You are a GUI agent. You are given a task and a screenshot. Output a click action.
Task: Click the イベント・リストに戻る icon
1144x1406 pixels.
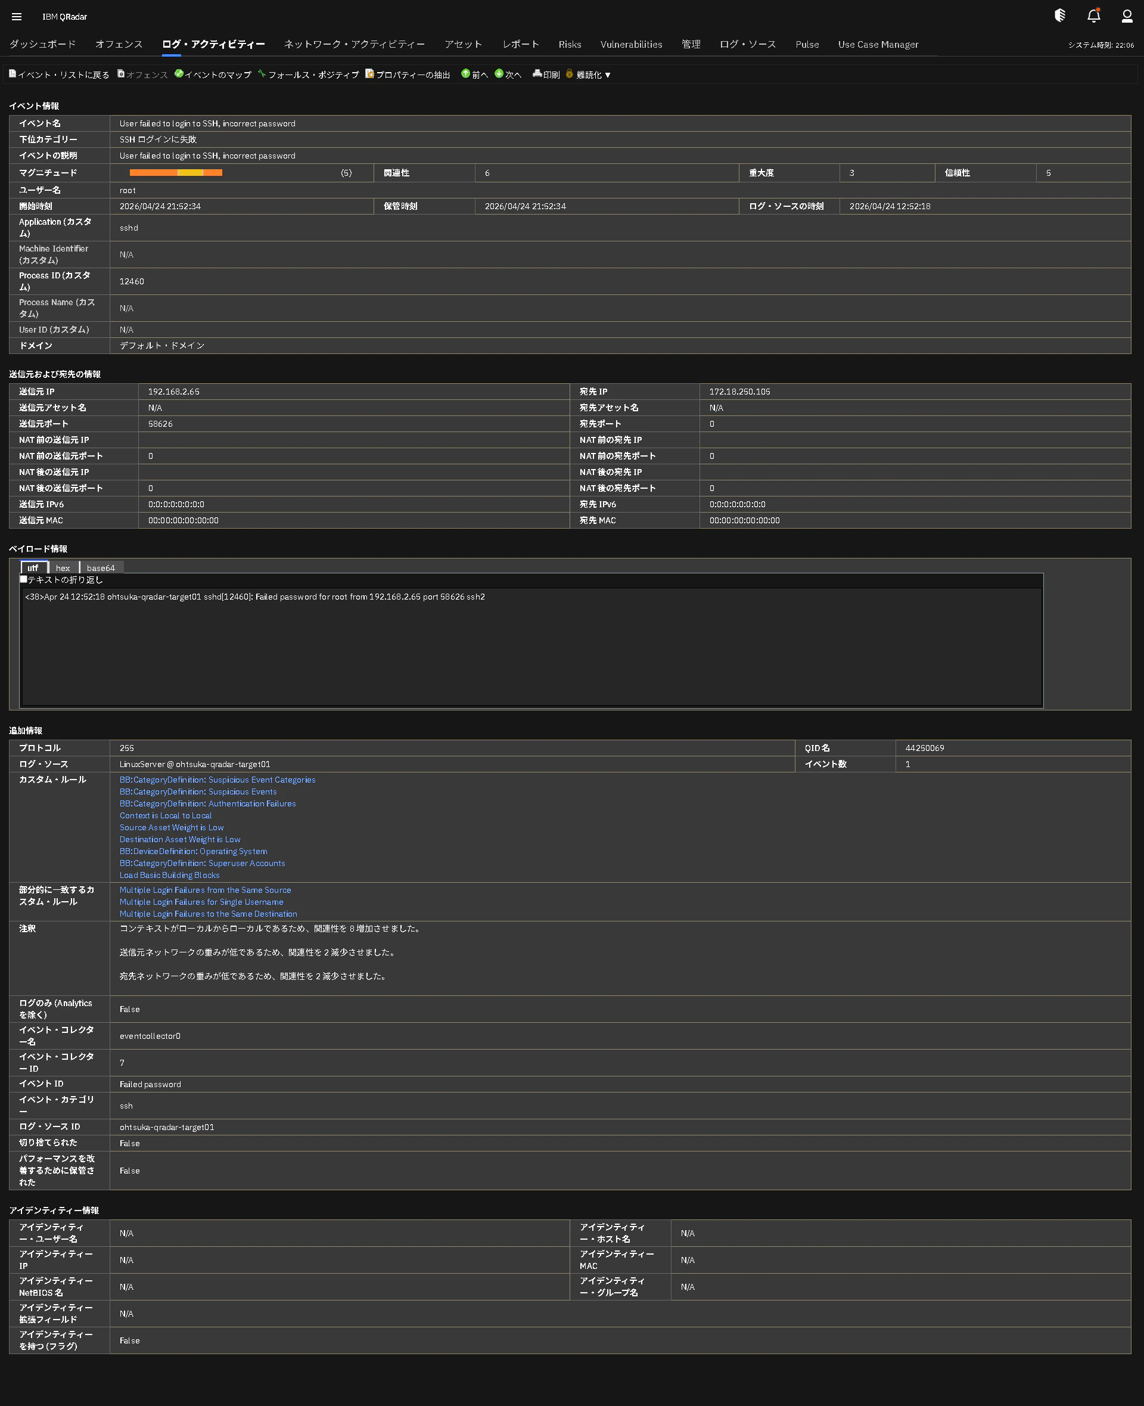pos(12,74)
